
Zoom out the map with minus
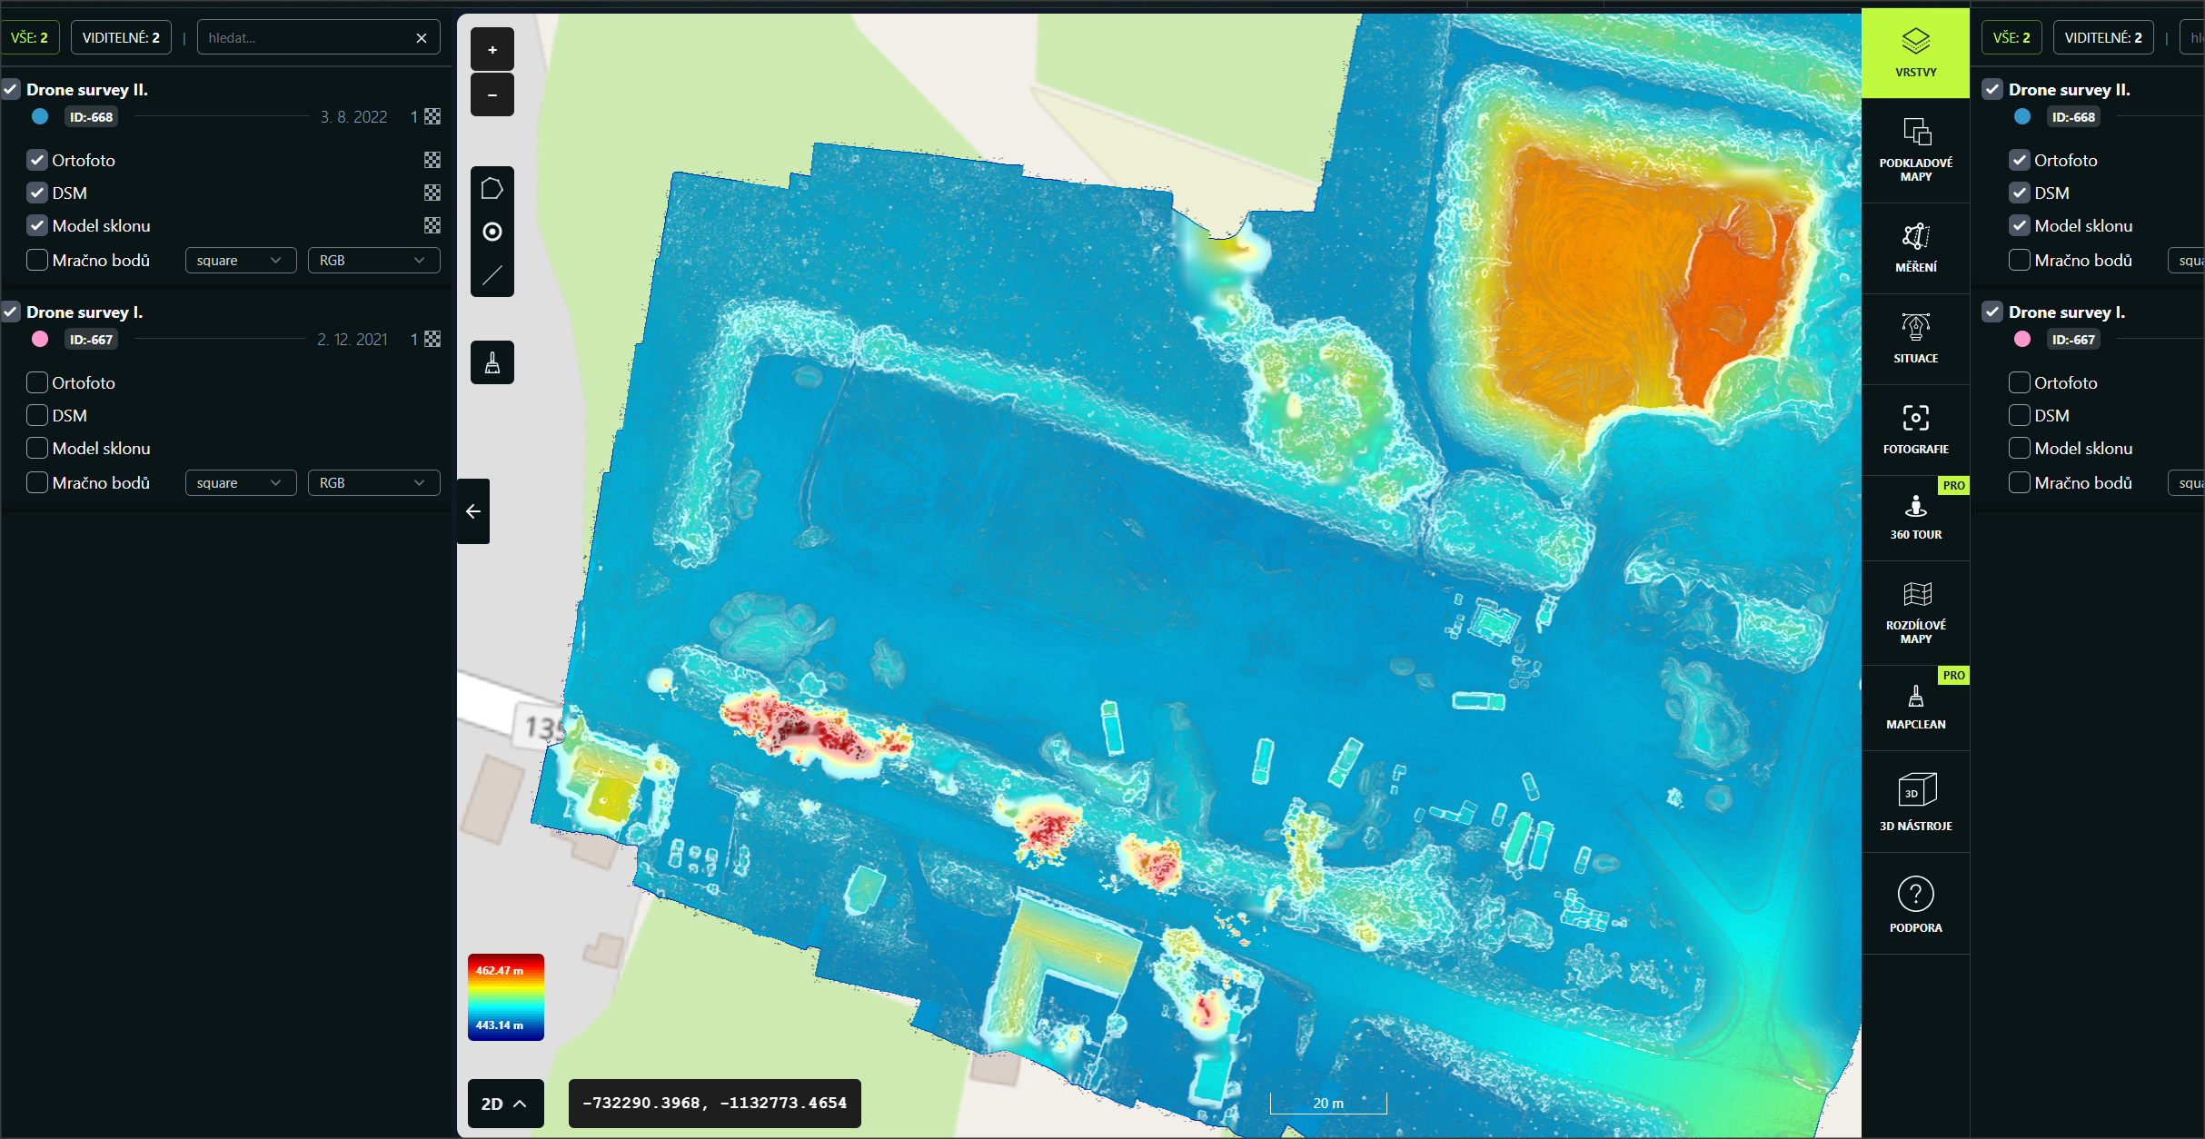click(492, 94)
